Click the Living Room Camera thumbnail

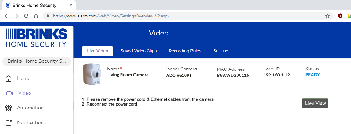pos(92,74)
